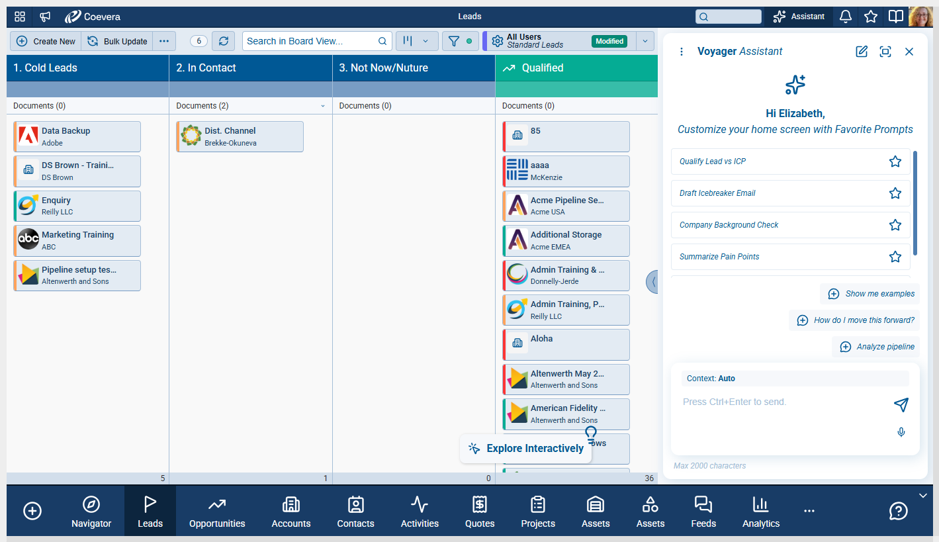
Task: Favorite the Summarize Pain Points prompt
Action: 895,257
